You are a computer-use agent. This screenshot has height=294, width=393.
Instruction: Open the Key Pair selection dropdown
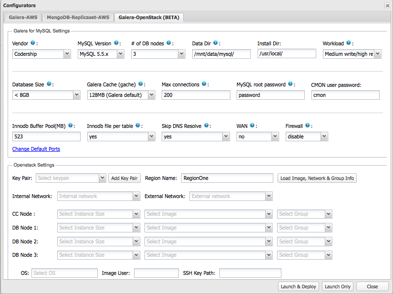[x=71, y=178]
